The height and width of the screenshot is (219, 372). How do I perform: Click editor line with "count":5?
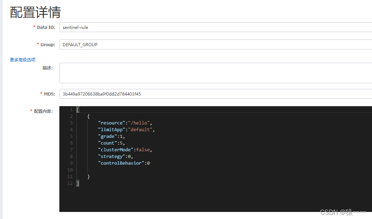click(x=112, y=143)
